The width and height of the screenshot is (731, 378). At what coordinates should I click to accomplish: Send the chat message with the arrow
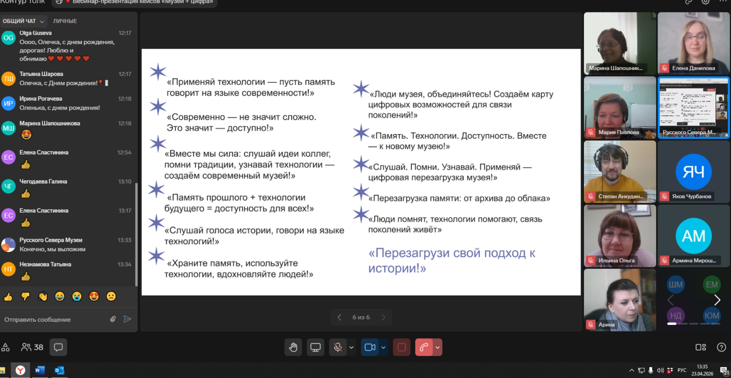tap(127, 319)
